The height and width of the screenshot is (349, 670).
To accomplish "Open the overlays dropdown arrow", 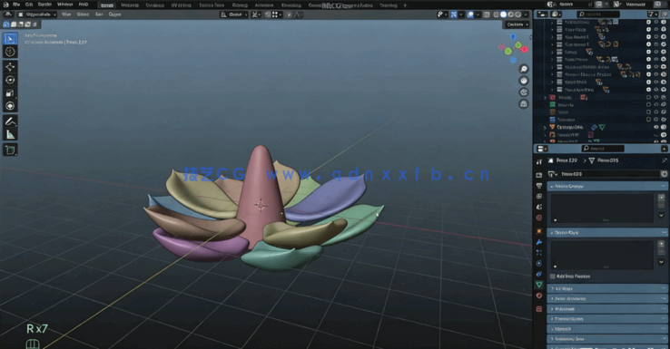I will (477, 15).
